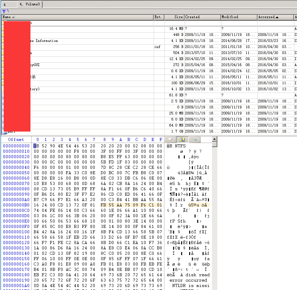Click accessed date 2016/03/23 cell

pyautogui.click(x=276, y=41)
